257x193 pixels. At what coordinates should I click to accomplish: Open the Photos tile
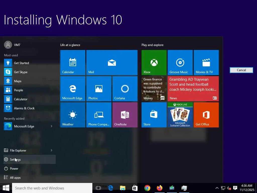click(x=99, y=89)
